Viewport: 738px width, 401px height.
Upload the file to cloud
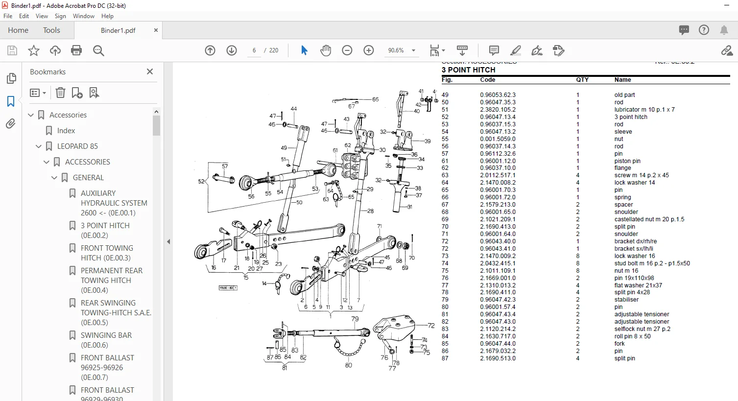[x=55, y=50]
